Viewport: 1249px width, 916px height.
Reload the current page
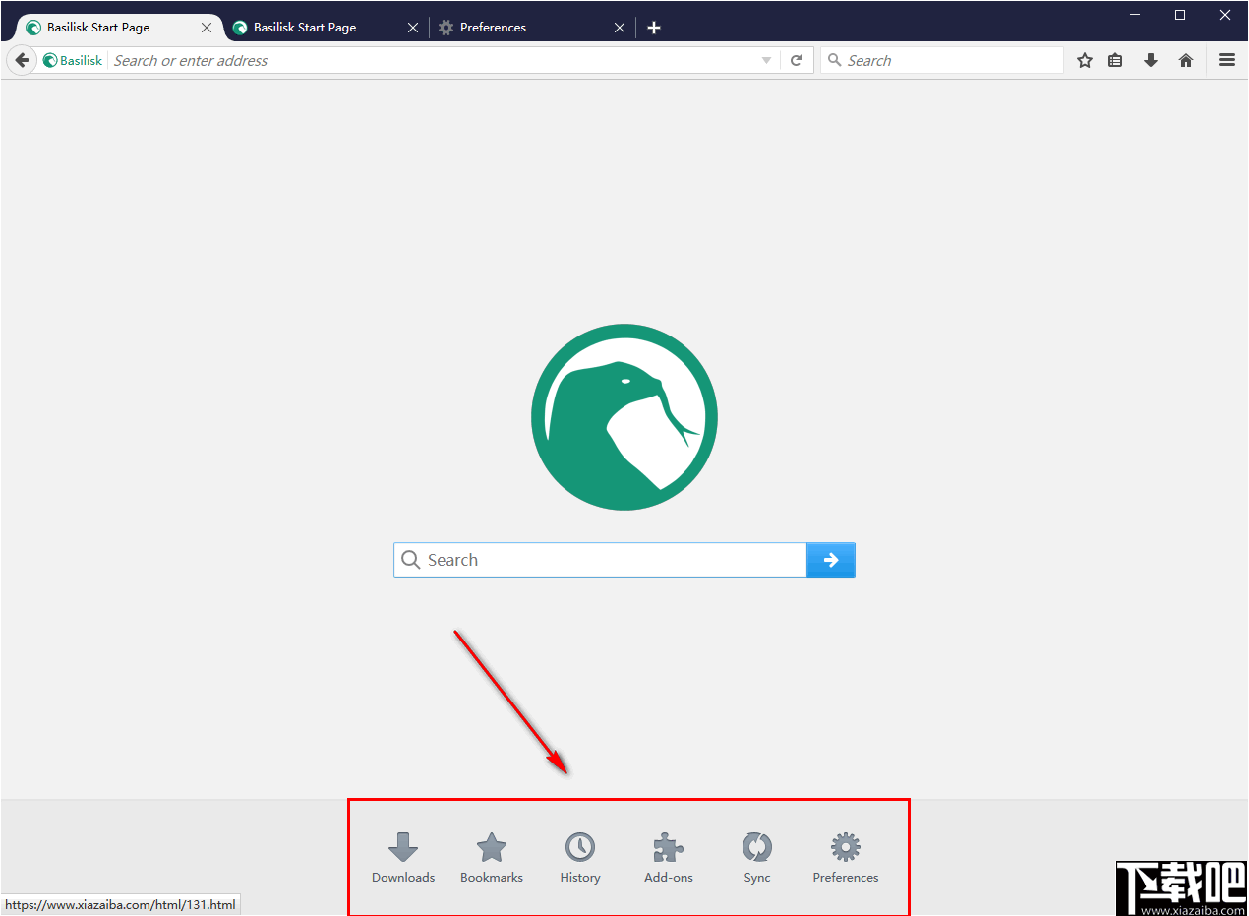(x=797, y=60)
